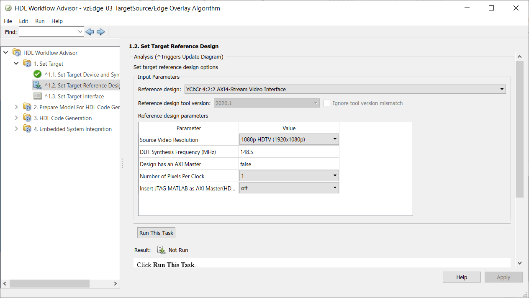
Task: Click the Help button
Action: [462, 277]
